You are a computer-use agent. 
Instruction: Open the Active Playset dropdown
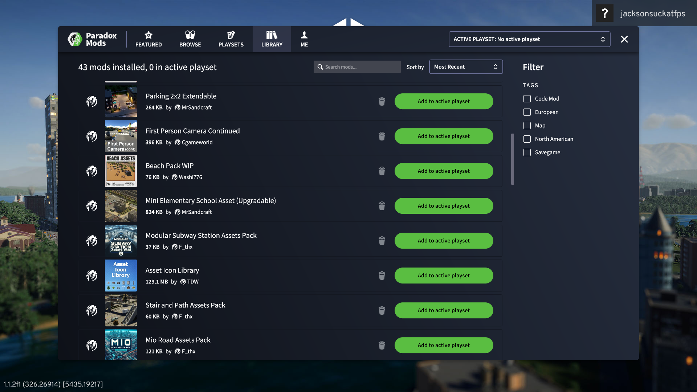tap(529, 39)
